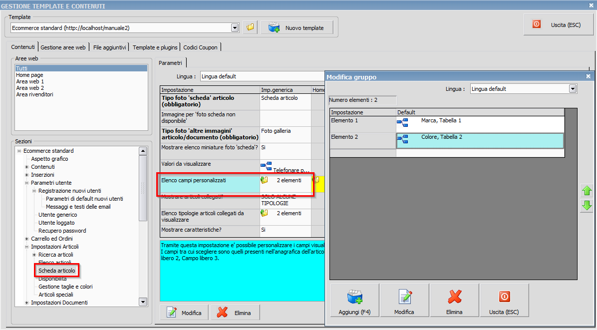597x330 pixels.
Task: Click the tree icon in Elemento 2 row
Action: (x=402, y=139)
